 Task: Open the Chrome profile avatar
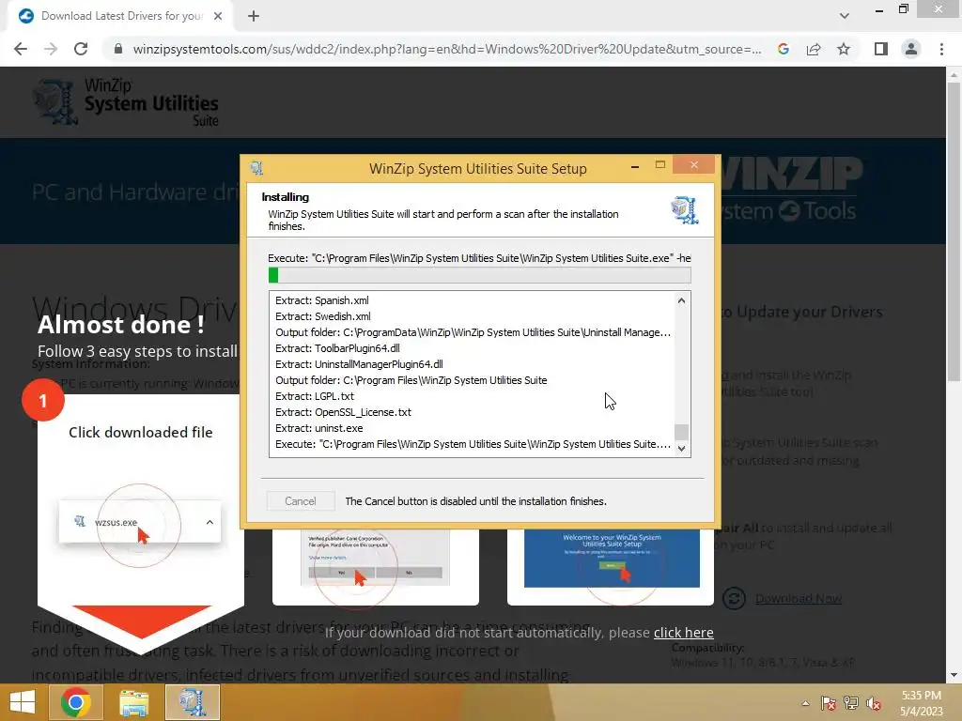point(911,49)
